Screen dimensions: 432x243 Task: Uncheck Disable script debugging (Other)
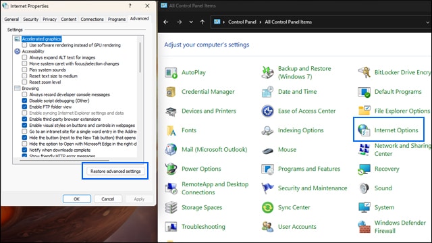[24, 101]
